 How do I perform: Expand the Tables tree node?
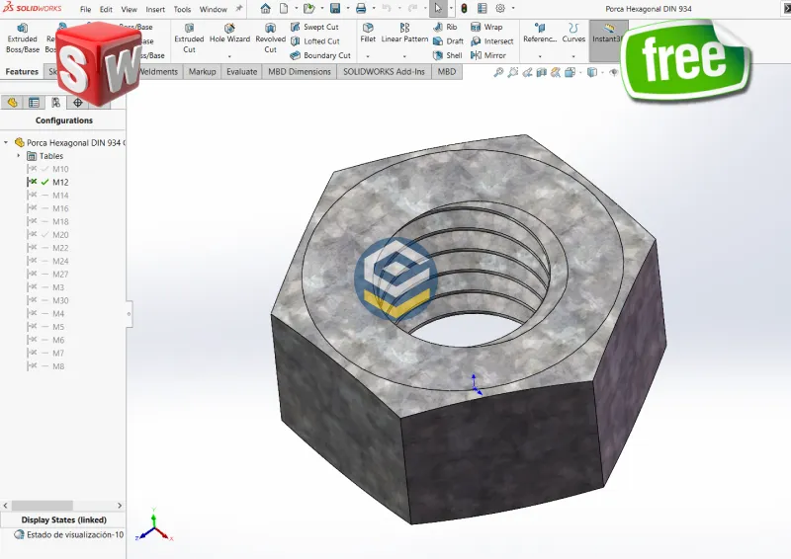pyautogui.click(x=19, y=156)
